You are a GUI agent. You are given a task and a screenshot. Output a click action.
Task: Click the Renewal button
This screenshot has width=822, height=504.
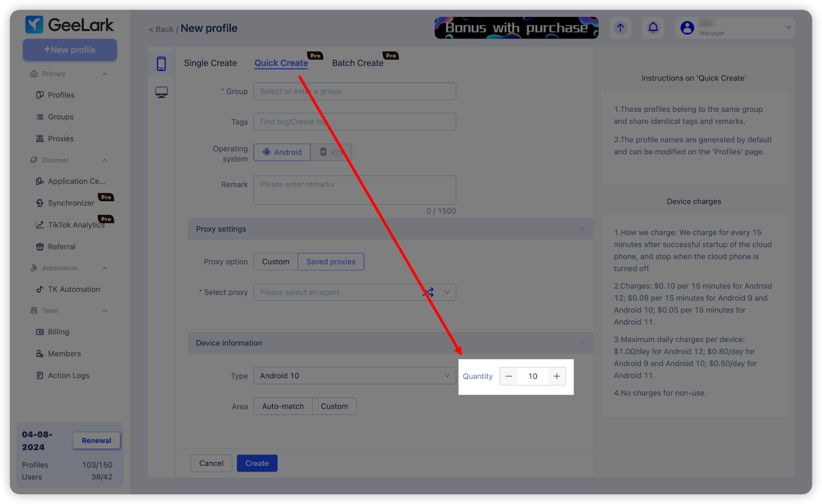[97, 441]
